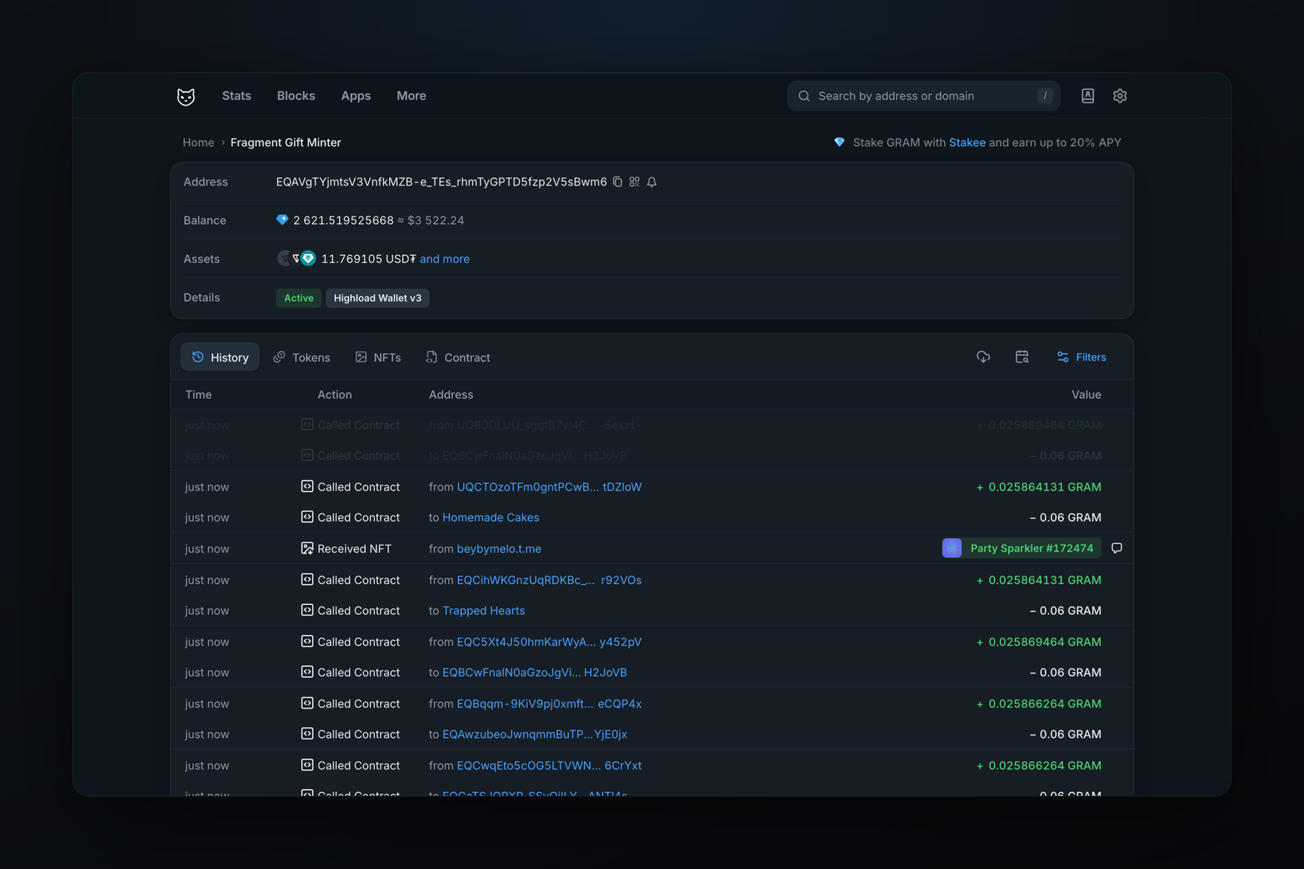
Task: Open settings gear icon
Action: (1120, 96)
